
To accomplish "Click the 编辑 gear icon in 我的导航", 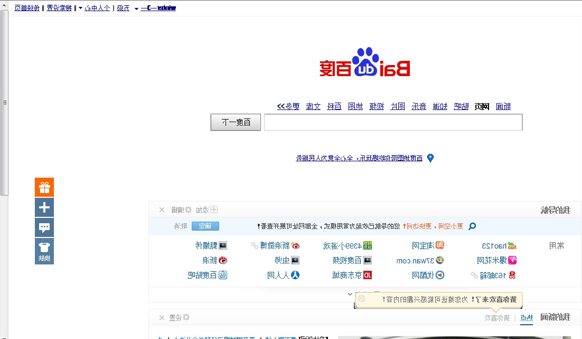I will click(x=188, y=209).
